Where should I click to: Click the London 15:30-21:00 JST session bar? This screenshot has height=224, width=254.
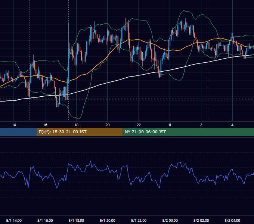79,132
